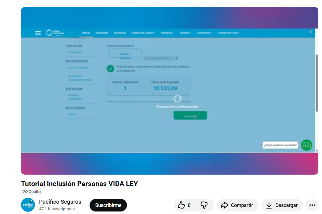
Task: Like the video with thumbs up
Action: click(185, 205)
